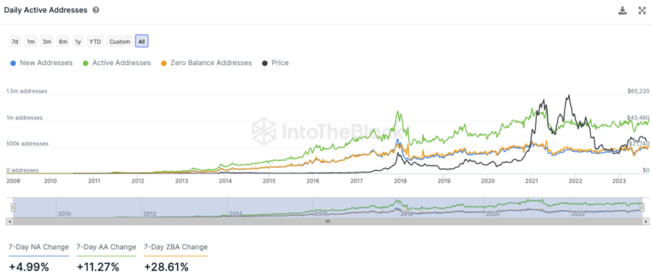Toggle Zero Balance Addresses series
This screenshot has height=276, width=652.
[206, 63]
